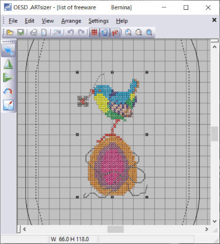Click the ARTsizer application icon in title bar

tap(8, 7)
